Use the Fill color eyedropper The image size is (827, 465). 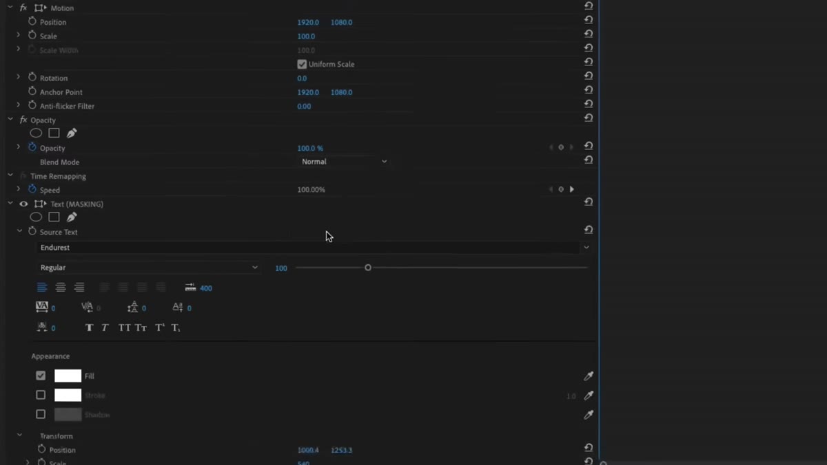(589, 376)
